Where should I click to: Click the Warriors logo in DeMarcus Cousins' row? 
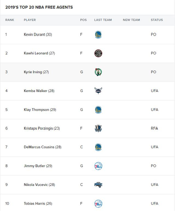click(x=98, y=147)
